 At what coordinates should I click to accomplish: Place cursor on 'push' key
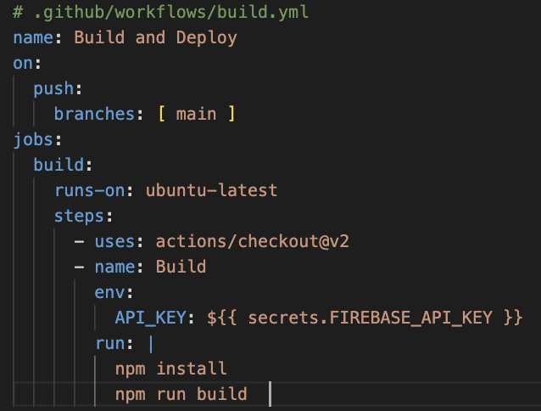tap(53, 89)
